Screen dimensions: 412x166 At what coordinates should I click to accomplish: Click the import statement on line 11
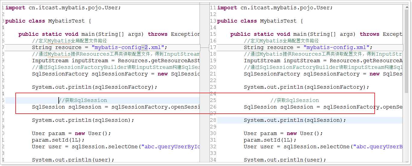(275, 8)
